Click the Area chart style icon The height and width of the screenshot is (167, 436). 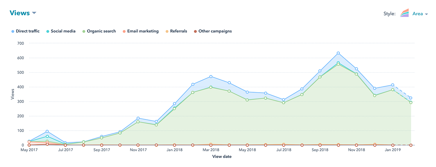click(405, 13)
